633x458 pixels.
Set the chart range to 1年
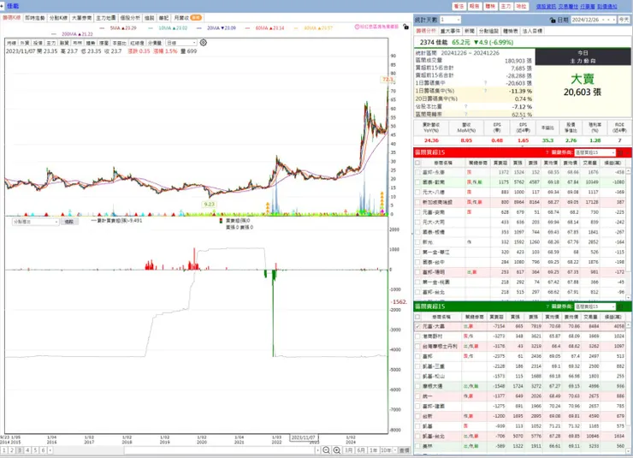click(x=374, y=450)
